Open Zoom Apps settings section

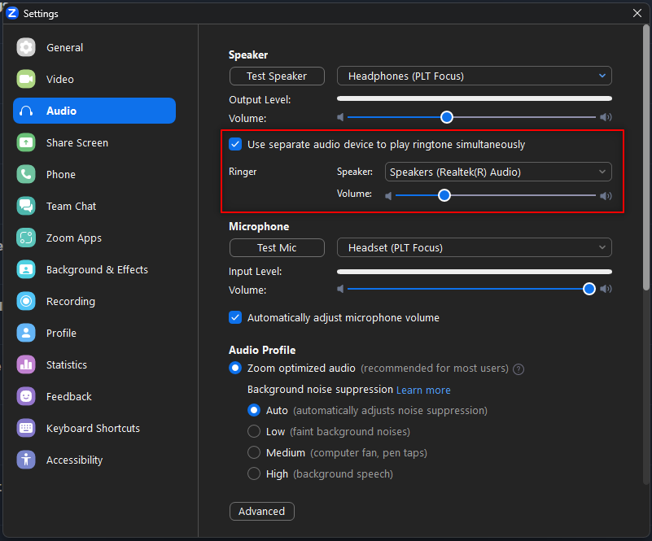pyautogui.click(x=94, y=238)
